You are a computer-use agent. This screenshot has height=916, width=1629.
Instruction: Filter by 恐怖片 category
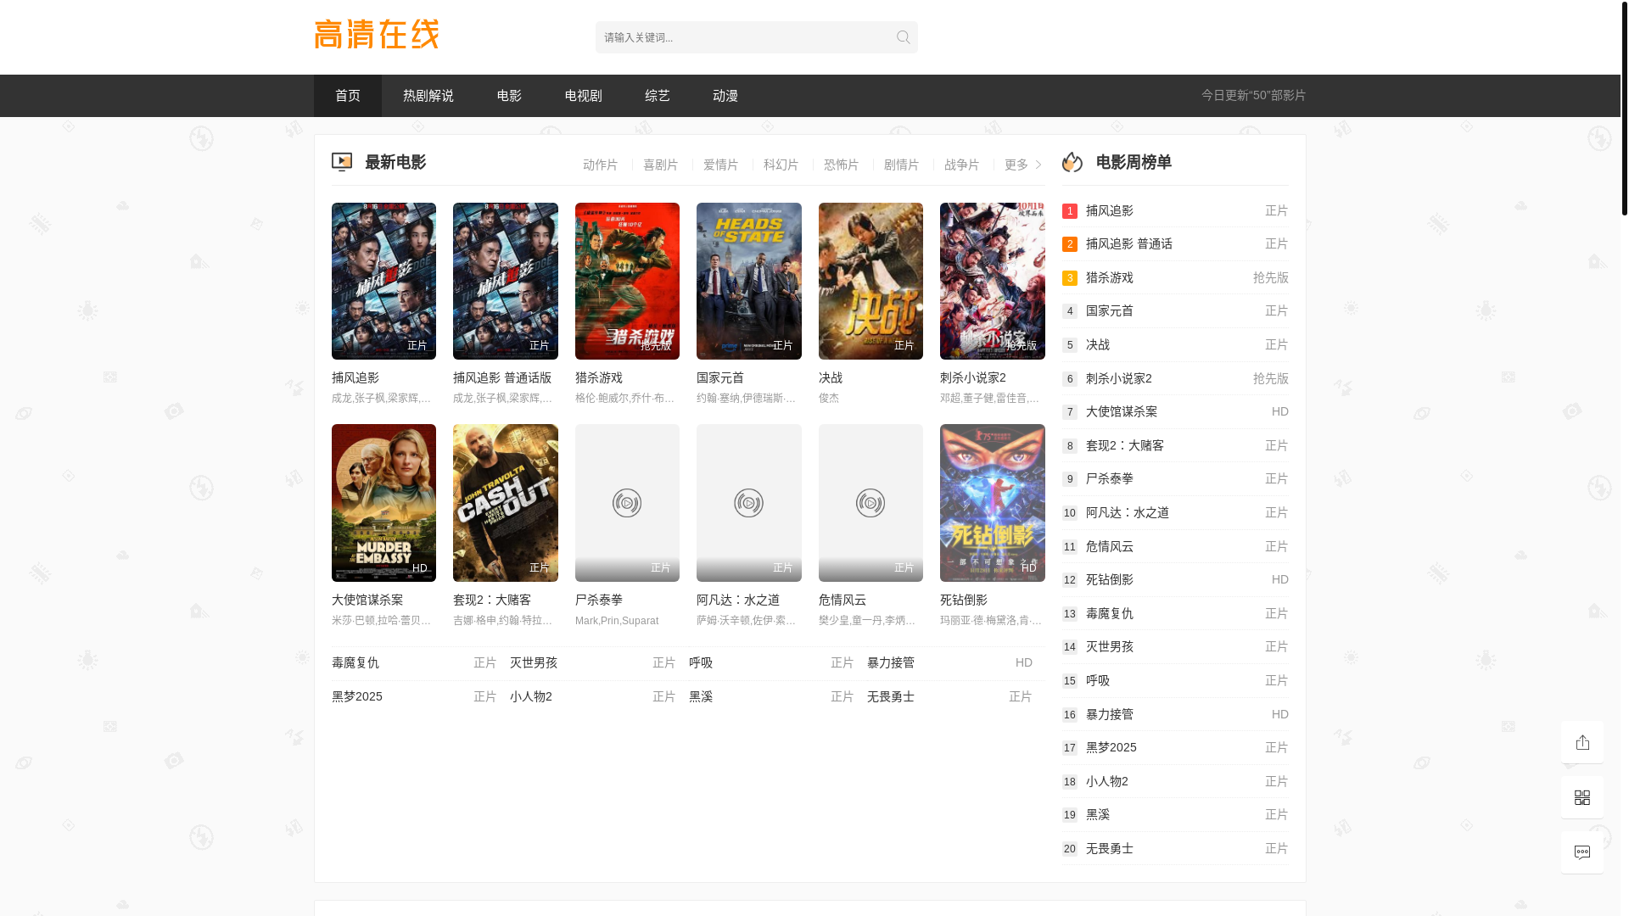[x=842, y=165]
